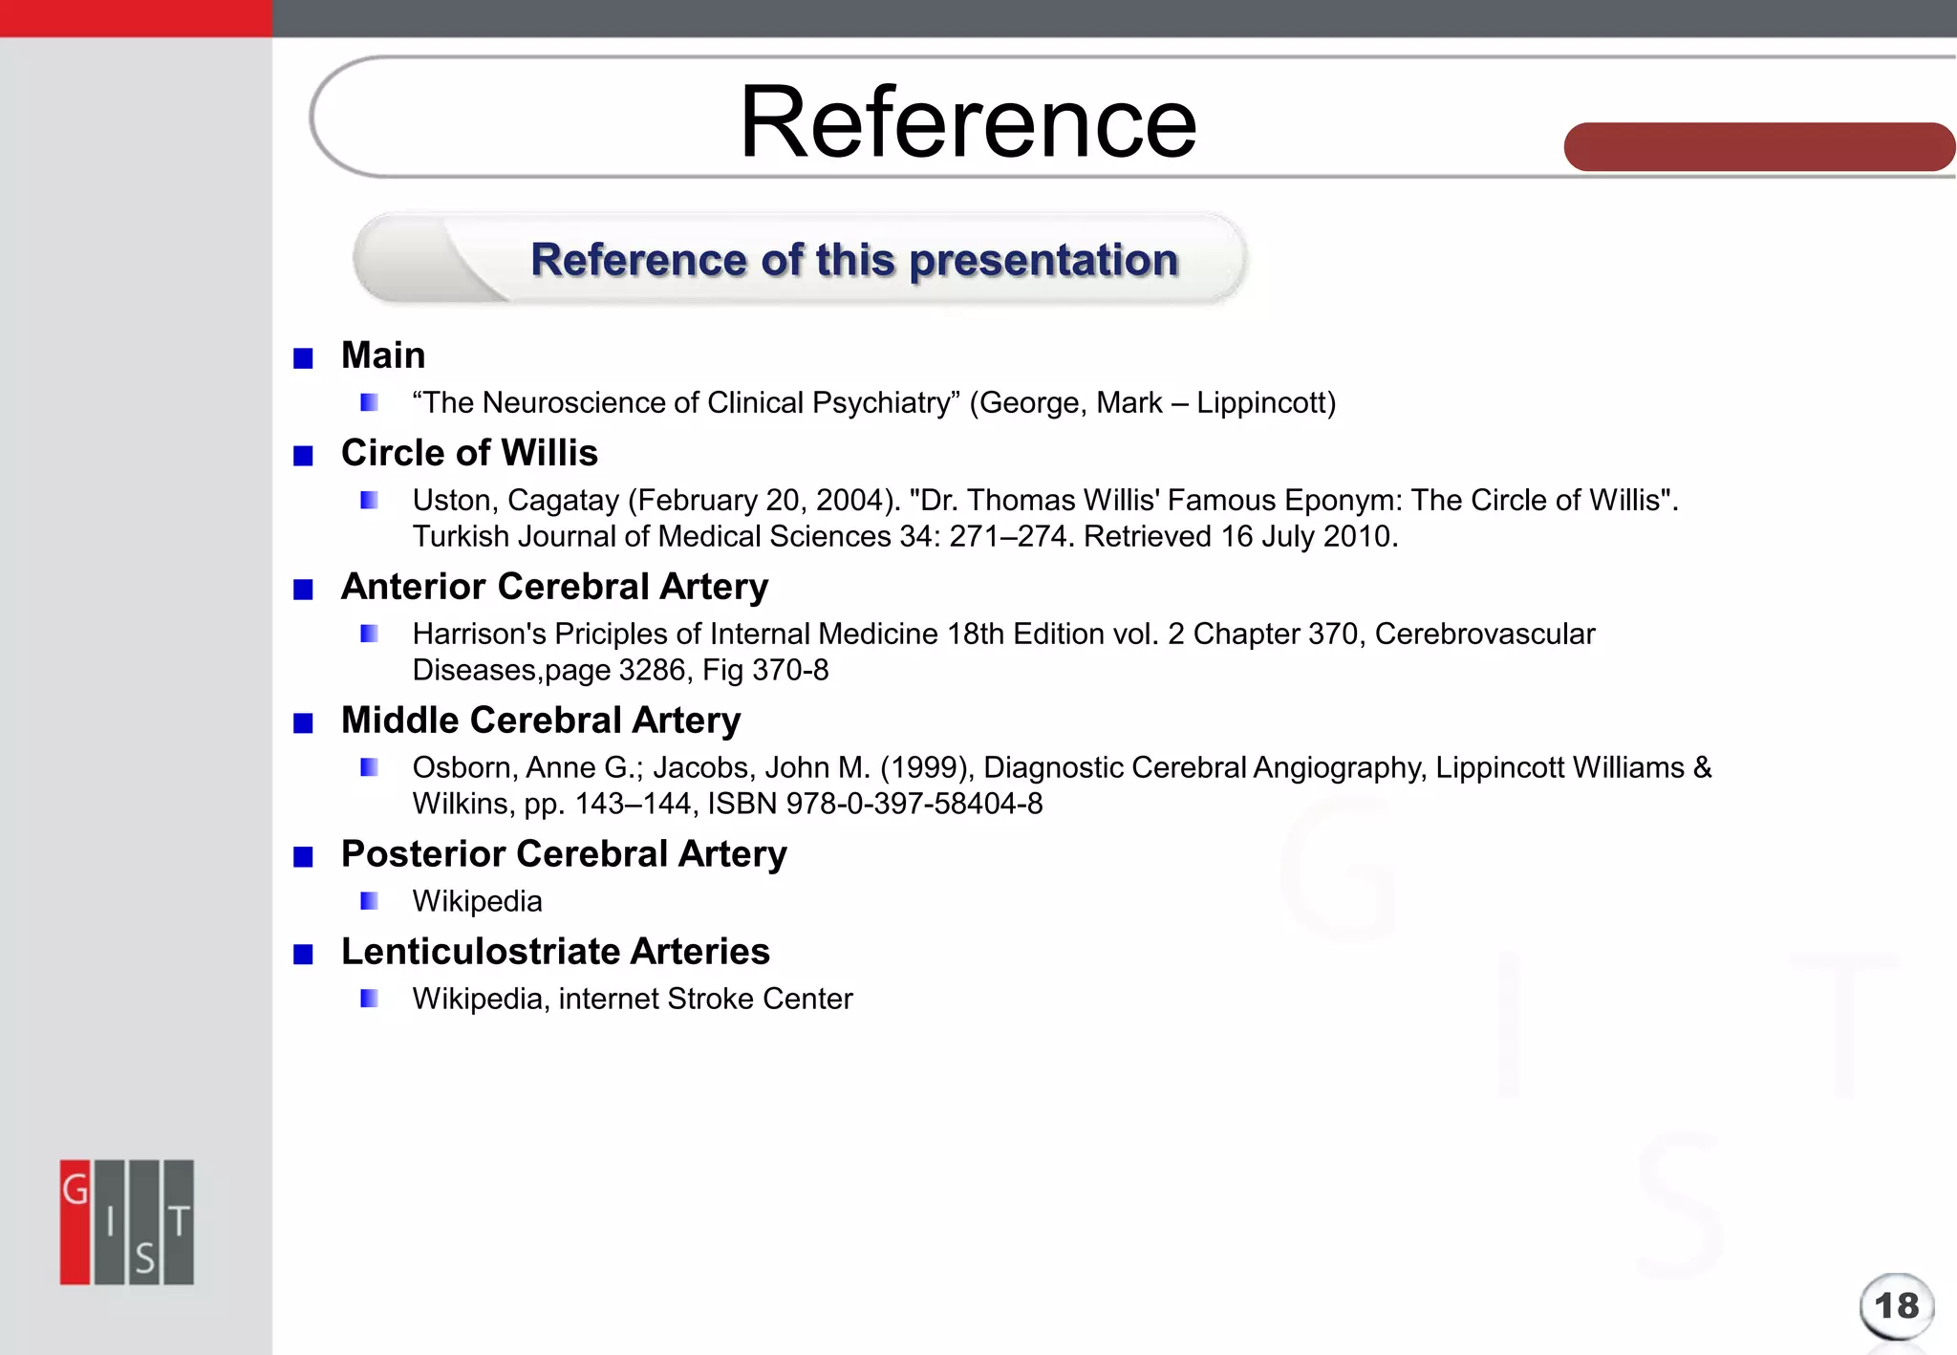Click the "Reference of this presentation" banner
Viewport: 1957px width, 1355px height.
pyautogui.click(x=800, y=259)
